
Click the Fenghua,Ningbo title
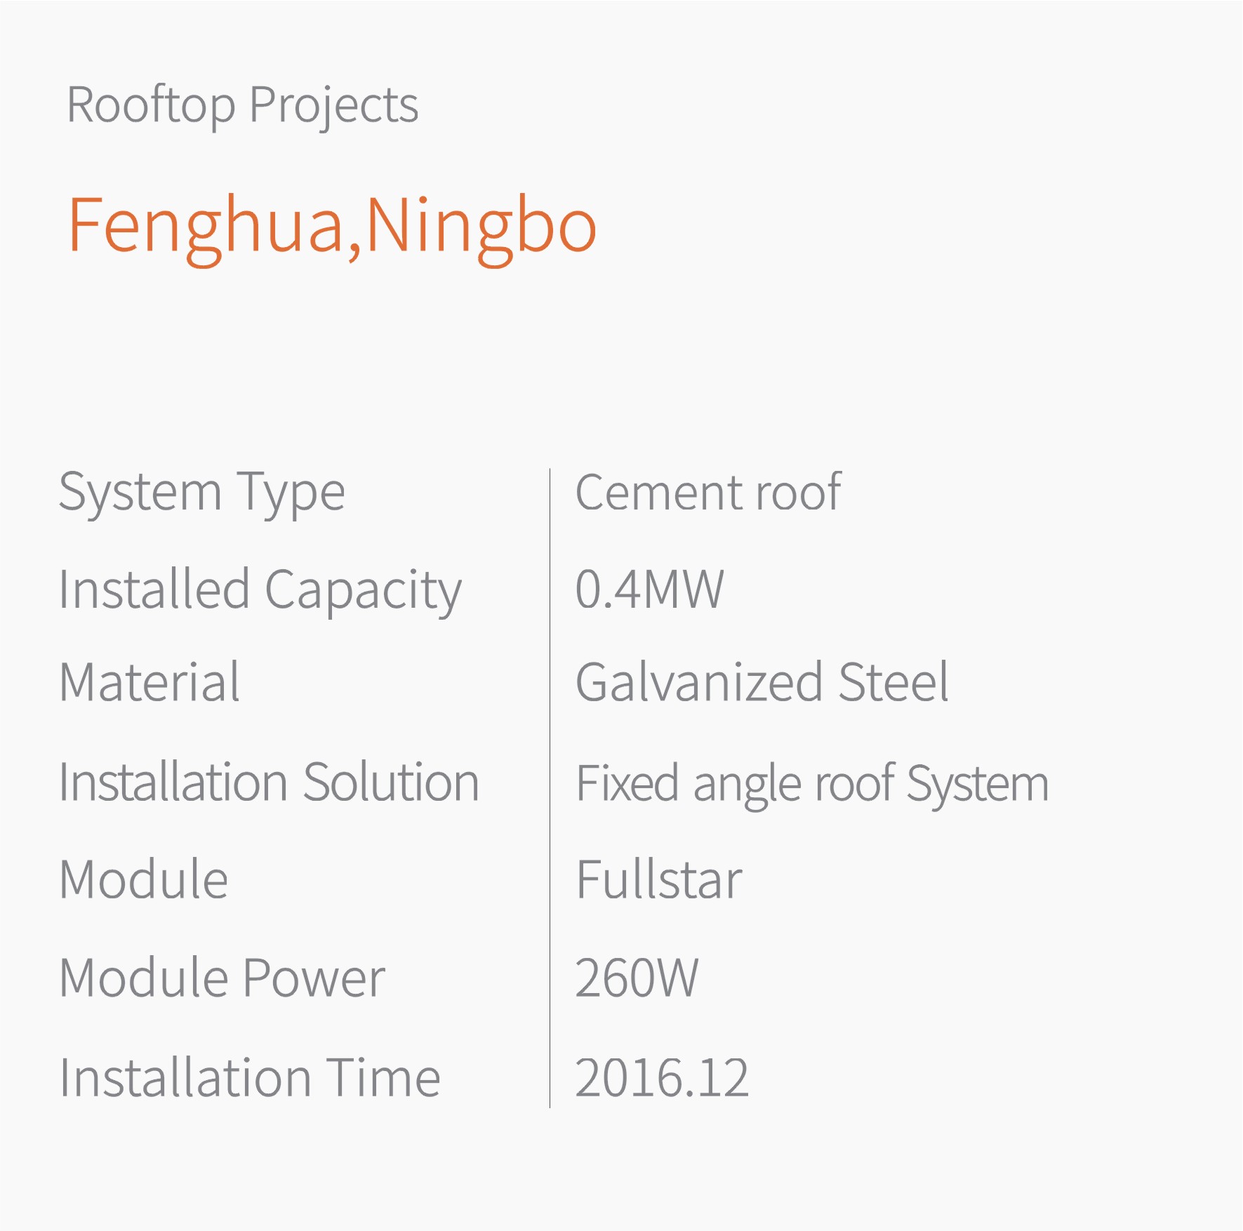(332, 229)
